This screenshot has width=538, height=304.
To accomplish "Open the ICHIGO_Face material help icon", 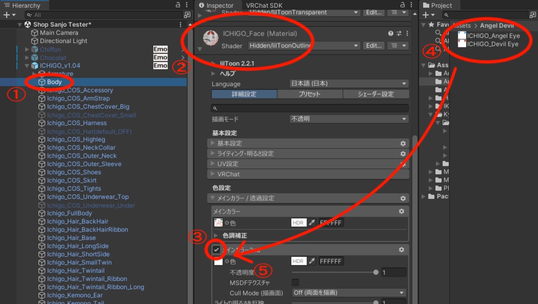I will coord(390,34).
